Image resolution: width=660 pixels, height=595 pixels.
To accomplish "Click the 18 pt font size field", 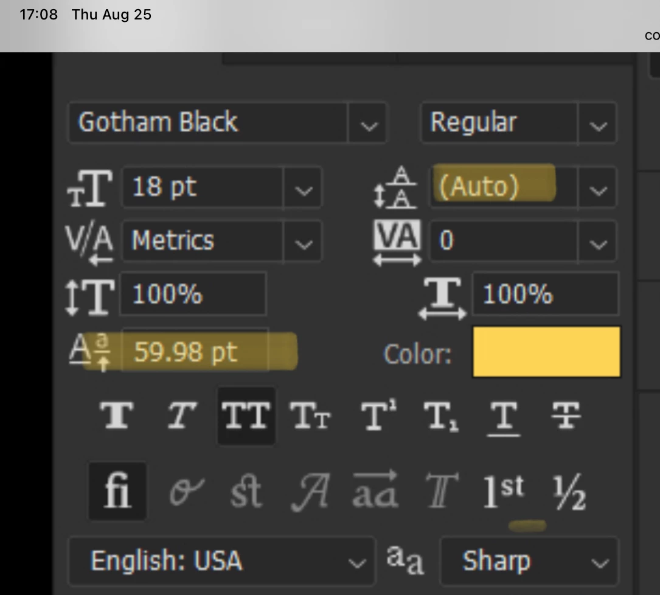I will click(x=203, y=187).
